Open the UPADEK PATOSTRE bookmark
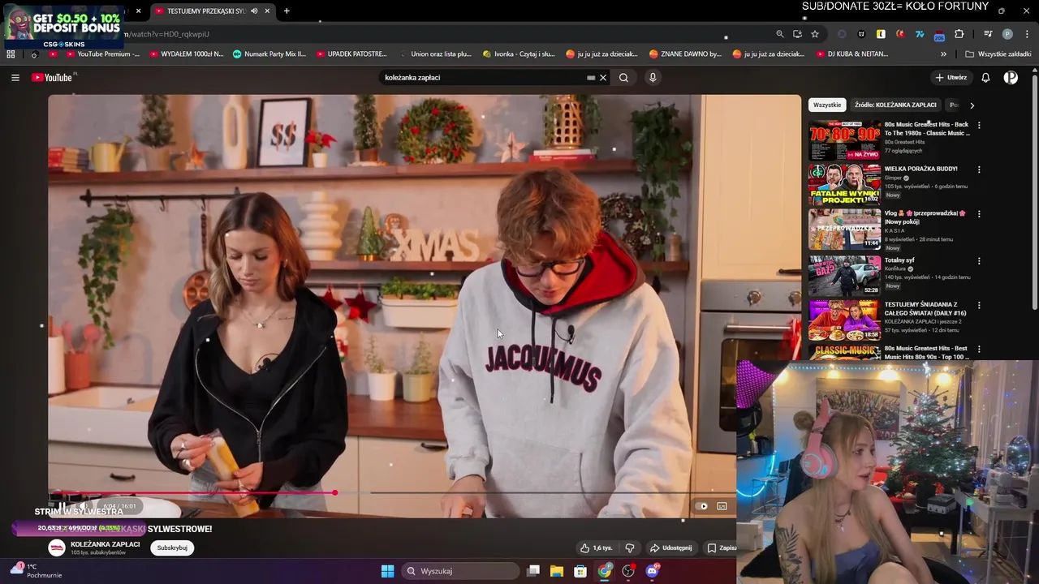1039x584 pixels. tap(351, 54)
